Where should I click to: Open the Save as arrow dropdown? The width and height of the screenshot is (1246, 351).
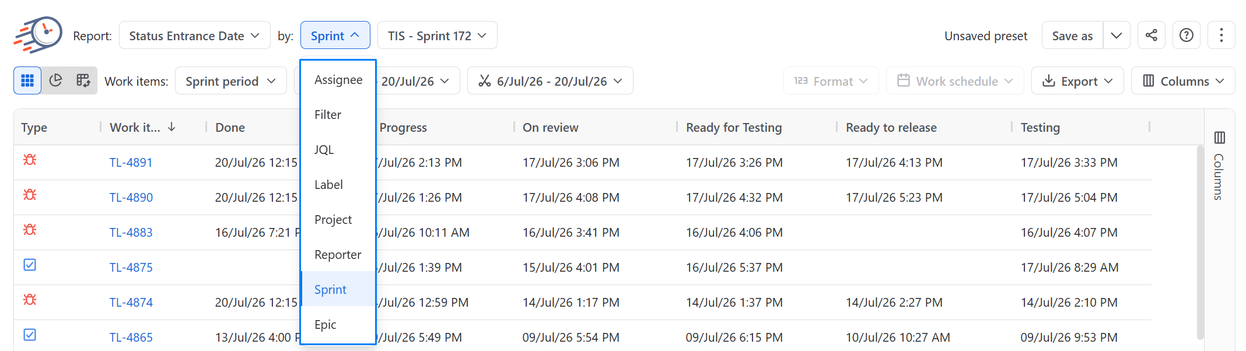click(x=1116, y=36)
